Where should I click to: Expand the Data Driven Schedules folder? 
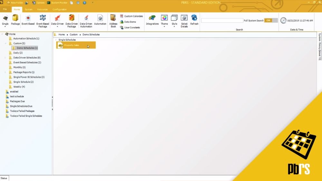point(5,58)
